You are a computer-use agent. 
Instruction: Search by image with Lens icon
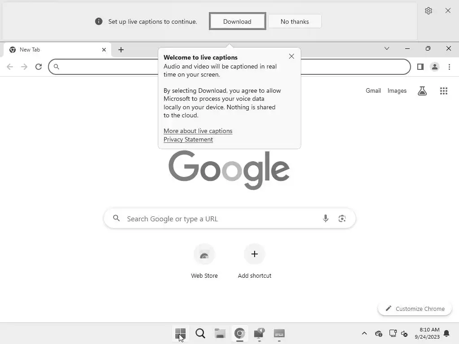(342, 219)
